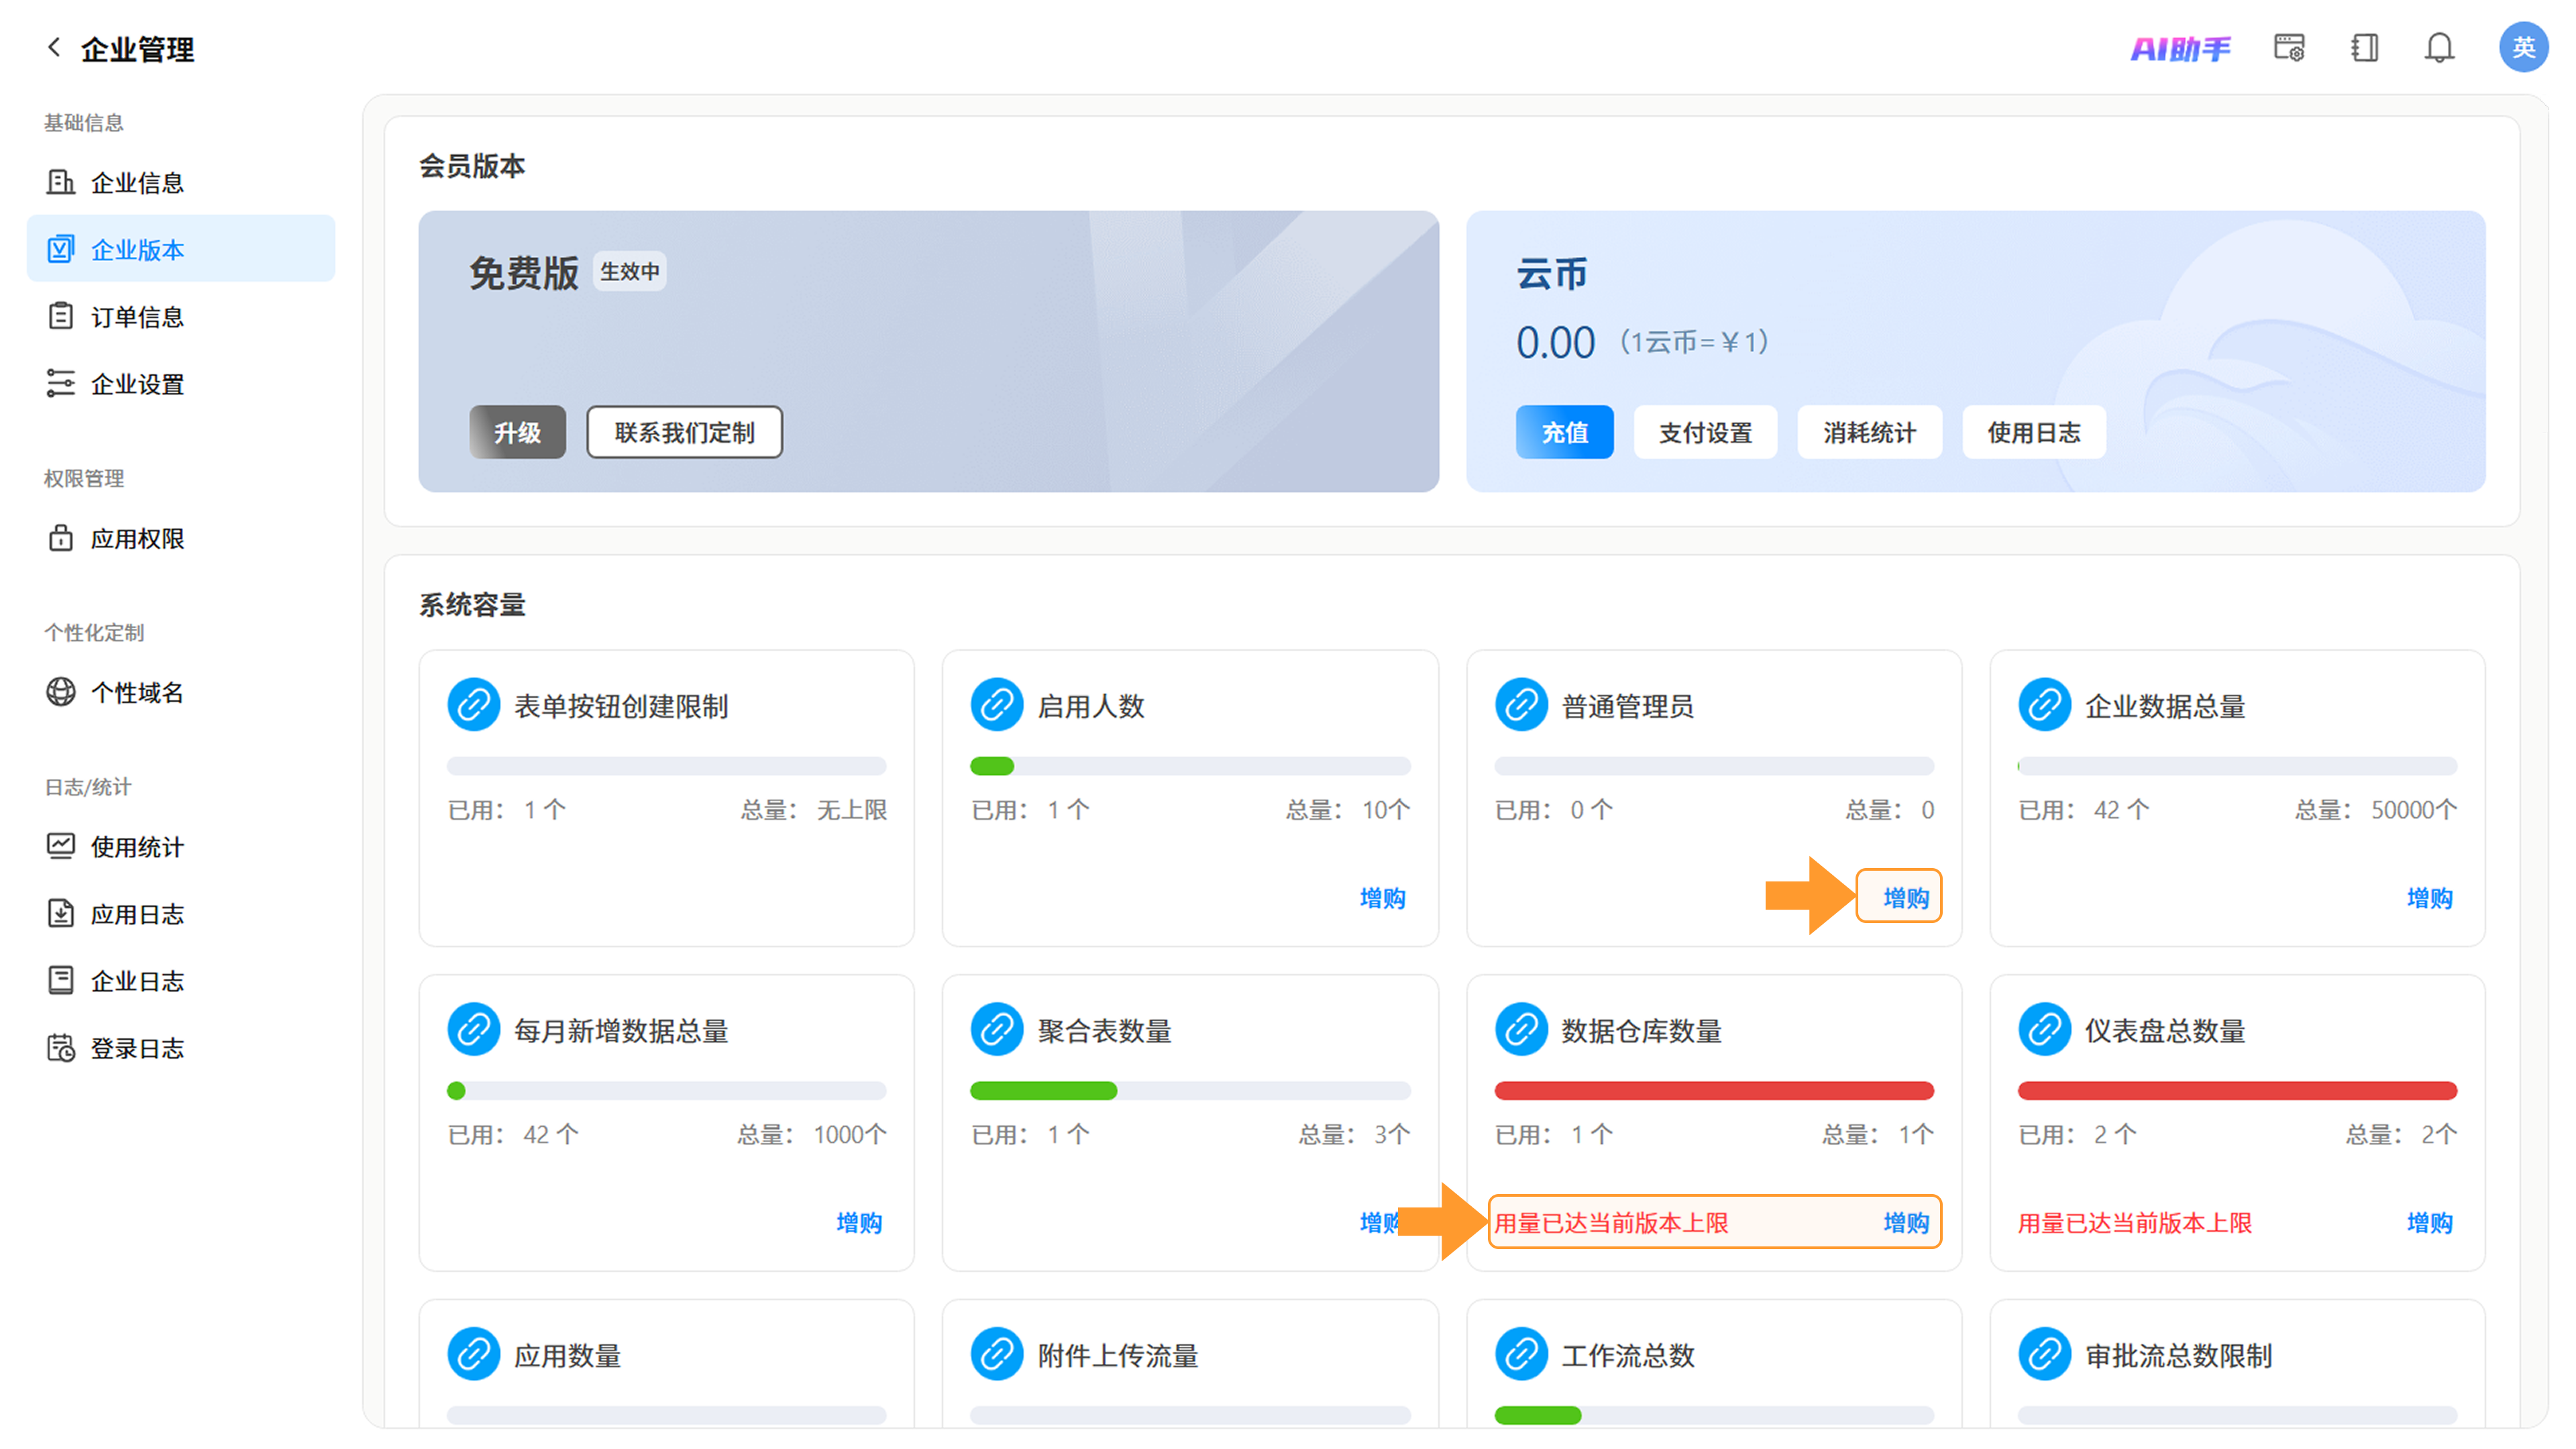Viewport: 2576px width, 1449px height.
Task: Click the link icon of 审批流总数限制 card
Action: tap(2044, 1354)
